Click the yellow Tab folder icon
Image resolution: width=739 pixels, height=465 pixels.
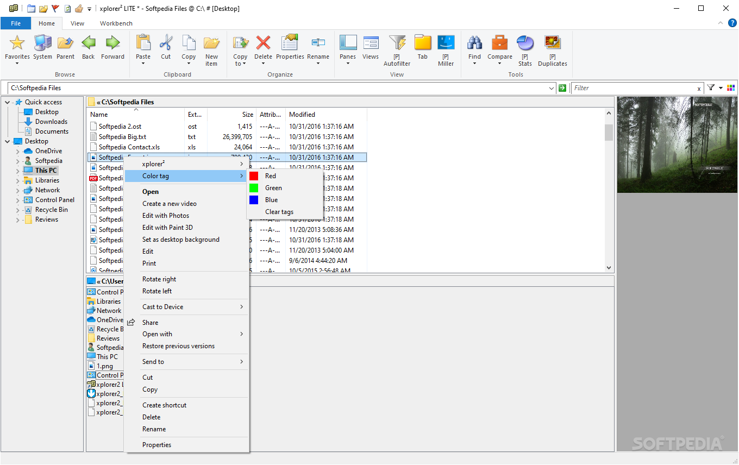tap(423, 42)
